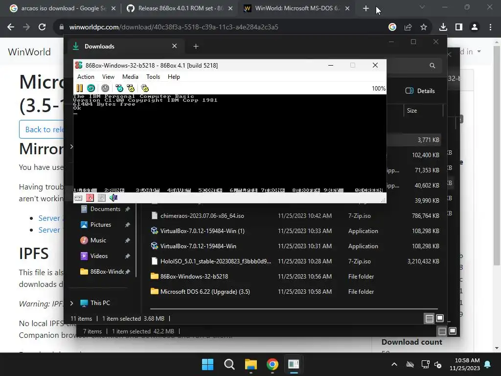Open 86Box settings gear icon
The image size is (501, 376).
coord(145,88)
